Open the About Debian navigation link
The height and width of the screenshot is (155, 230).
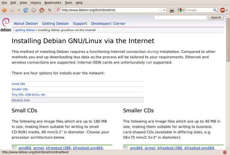click(26, 24)
